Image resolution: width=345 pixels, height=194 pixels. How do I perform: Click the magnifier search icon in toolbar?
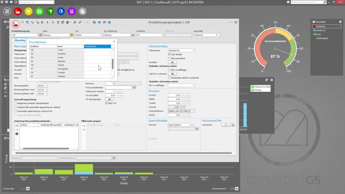(75, 23)
